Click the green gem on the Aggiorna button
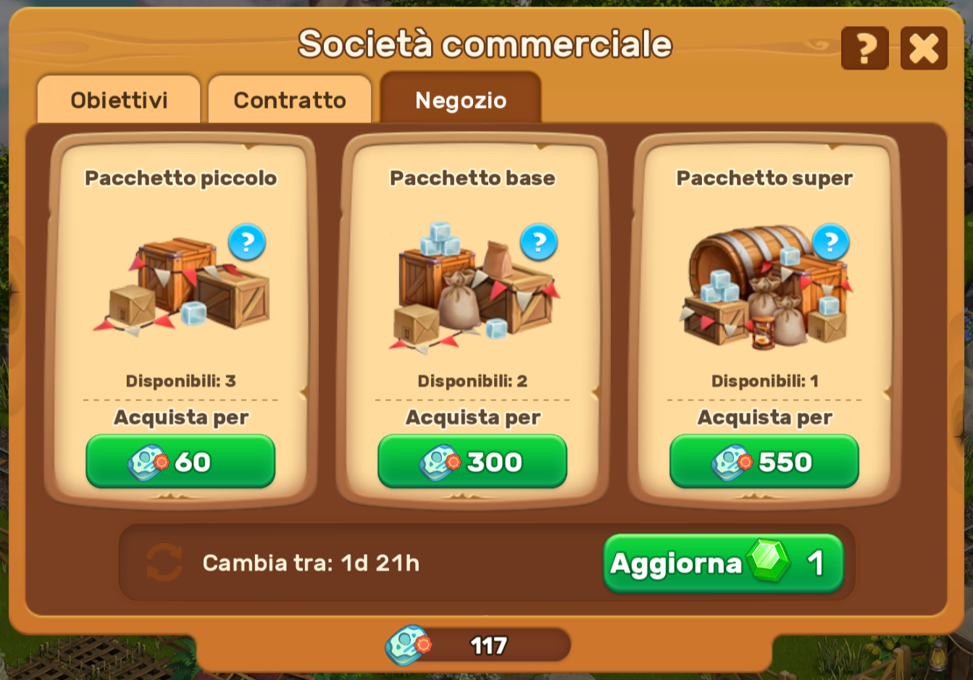The height and width of the screenshot is (680, 973). [x=769, y=561]
